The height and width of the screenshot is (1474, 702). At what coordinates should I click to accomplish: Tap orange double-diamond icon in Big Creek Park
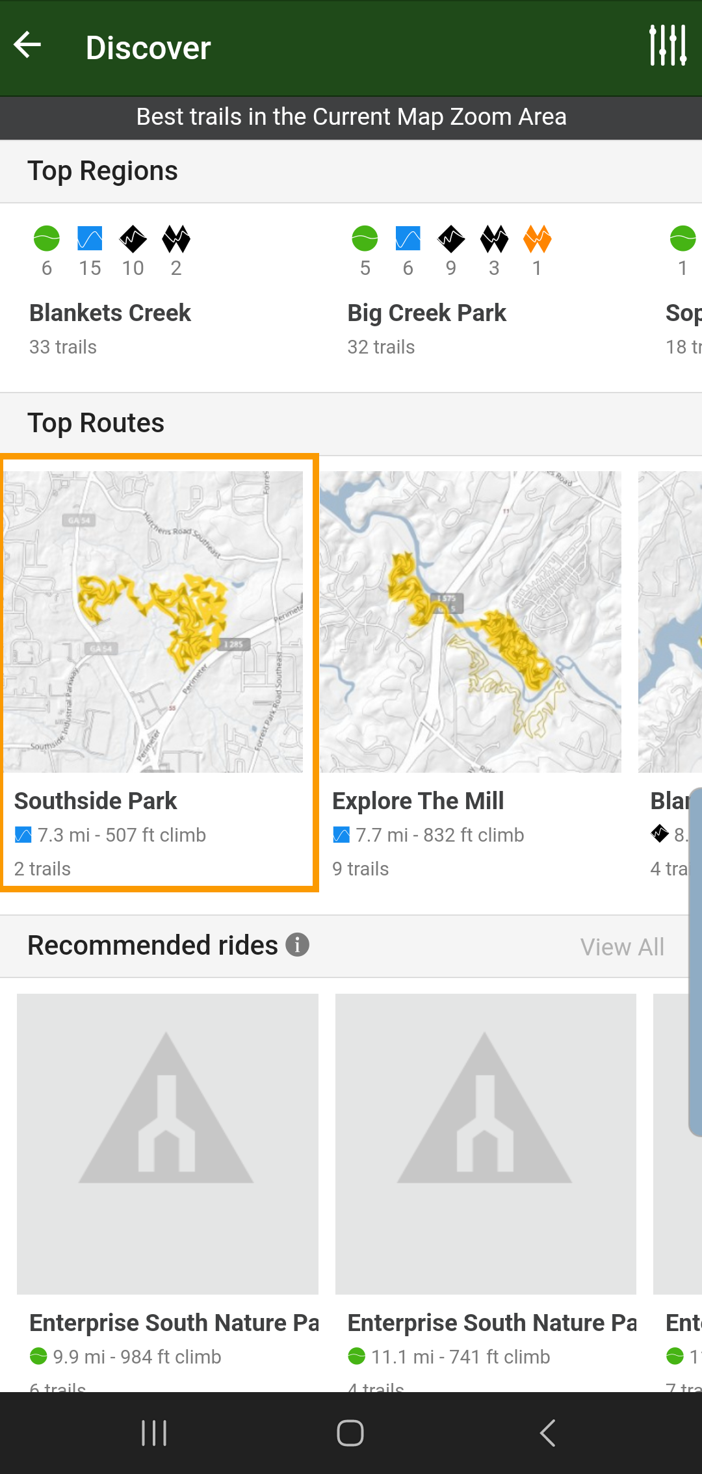(x=537, y=239)
